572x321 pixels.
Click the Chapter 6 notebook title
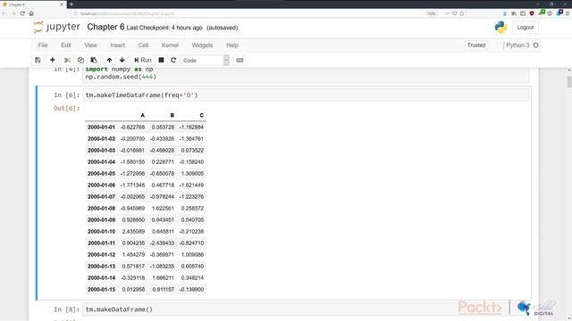105,28
